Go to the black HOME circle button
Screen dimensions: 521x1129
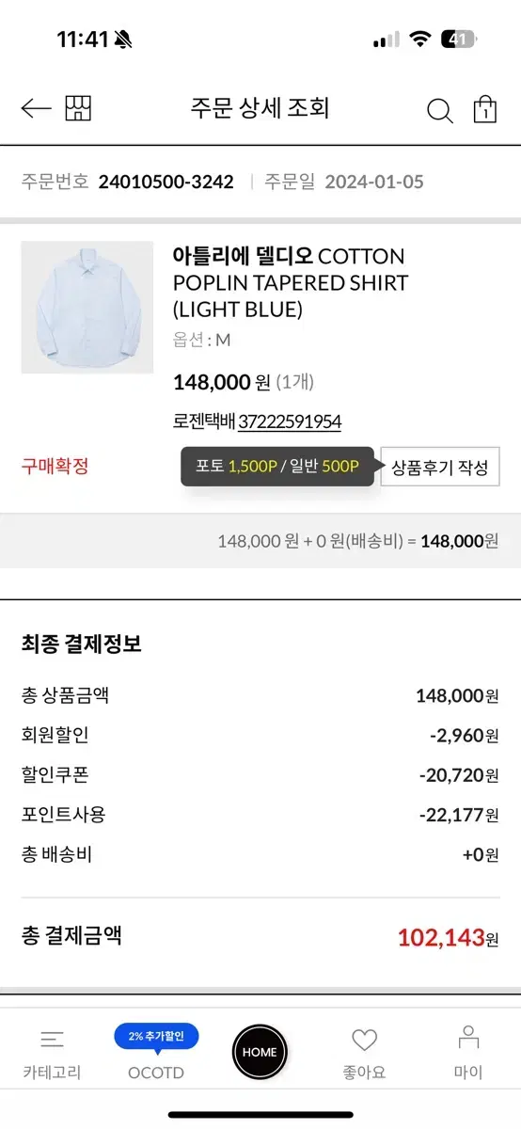tap(260, 1052)
